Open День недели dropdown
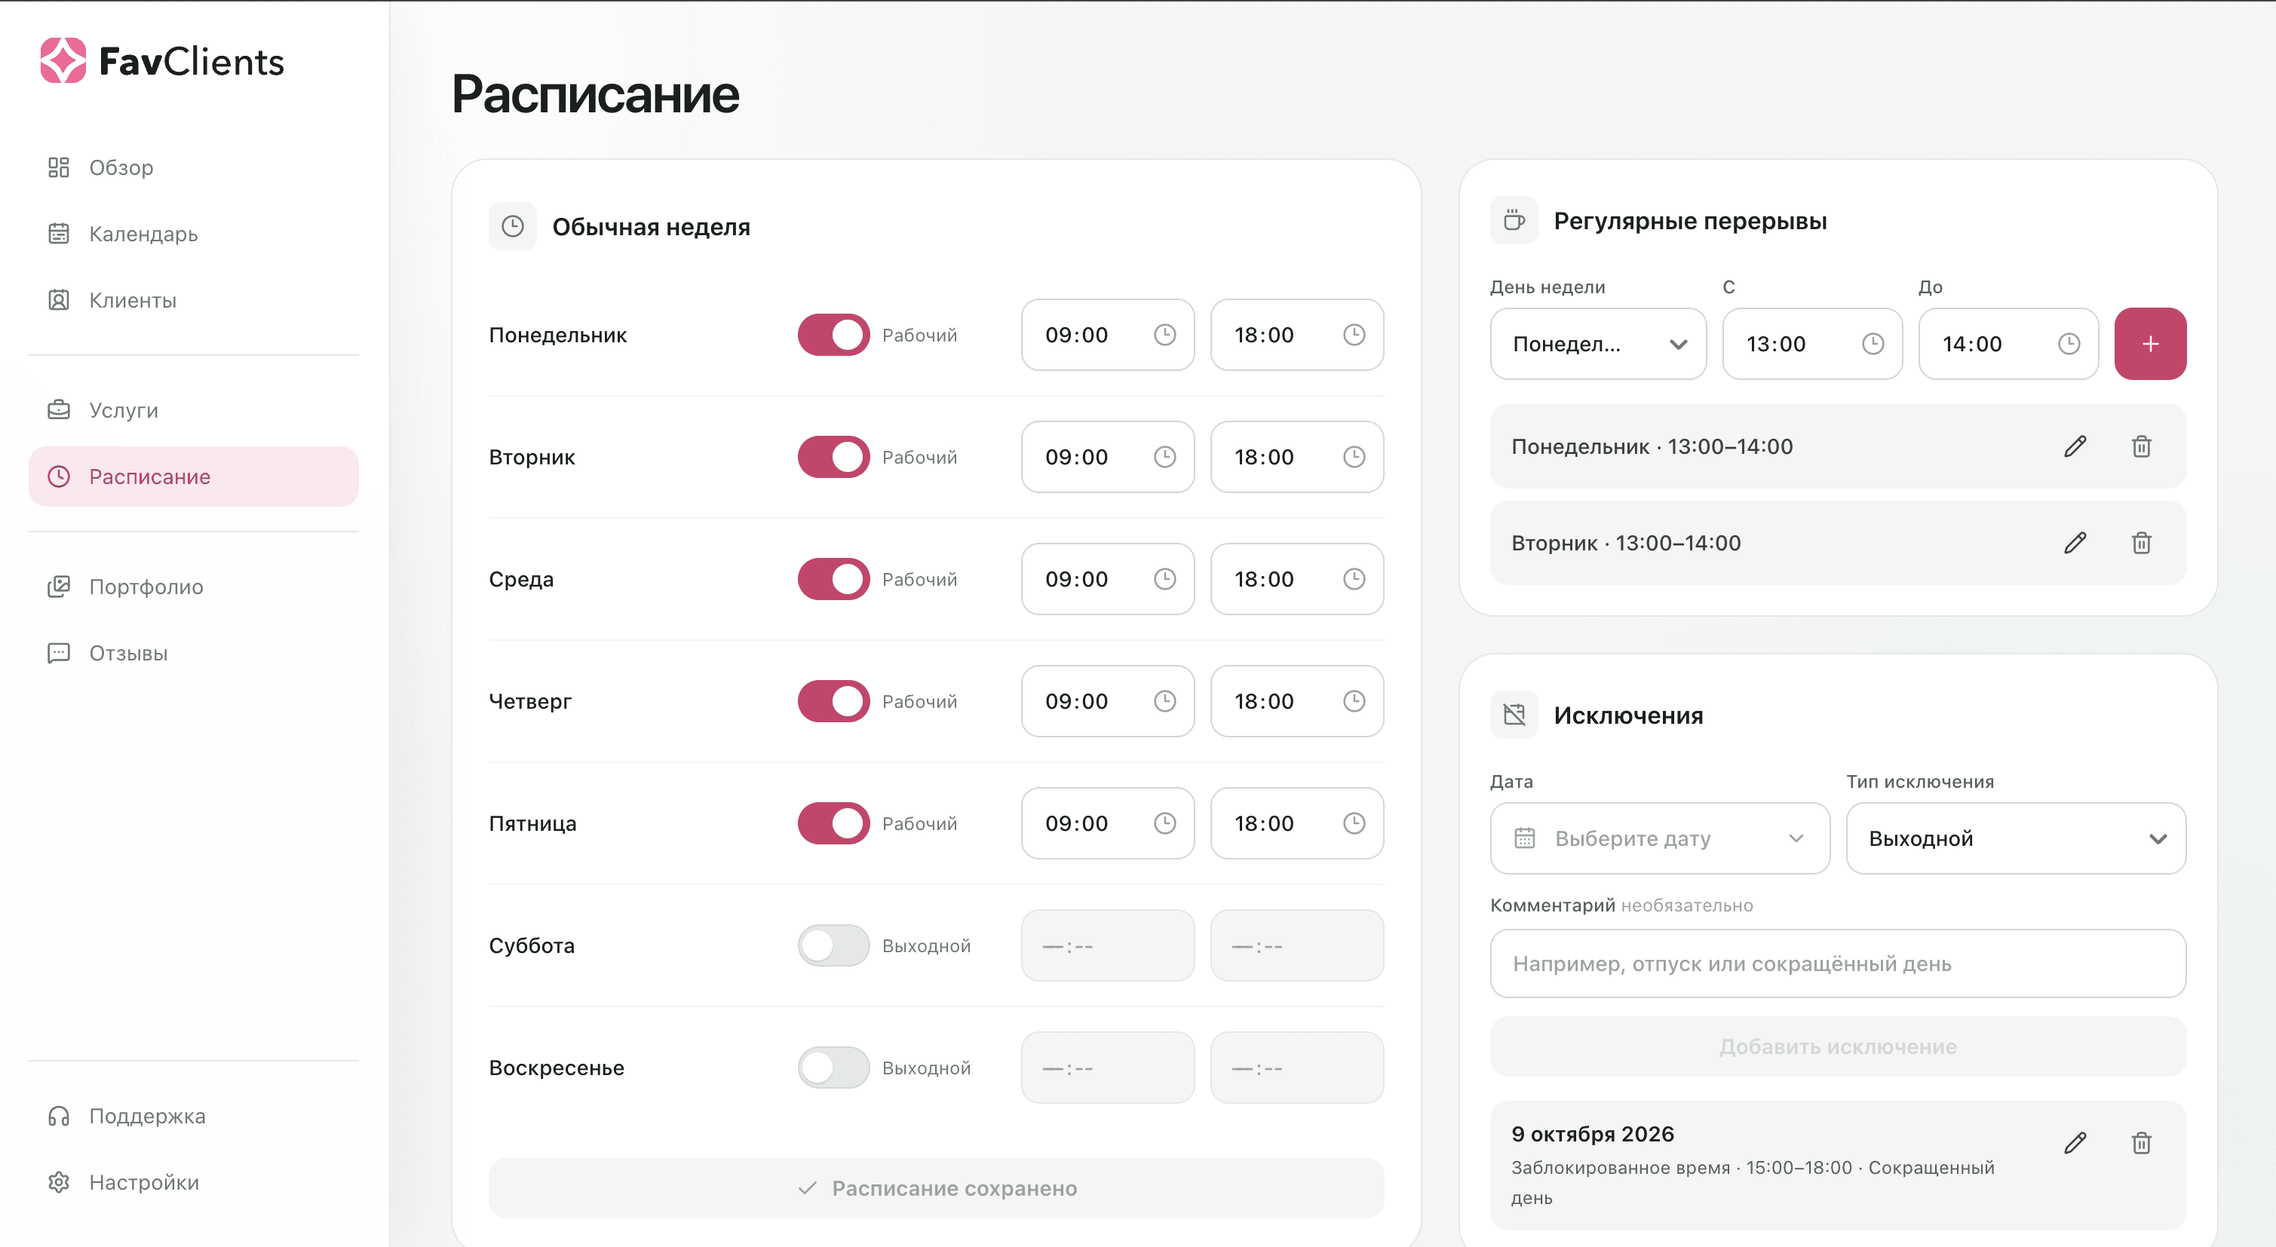 [x=1597, y=344]
